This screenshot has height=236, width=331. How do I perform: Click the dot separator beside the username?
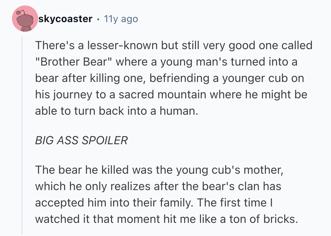point(98,19)
